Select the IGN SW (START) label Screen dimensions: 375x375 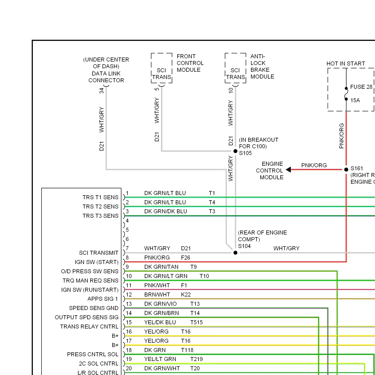pos(96,262)
